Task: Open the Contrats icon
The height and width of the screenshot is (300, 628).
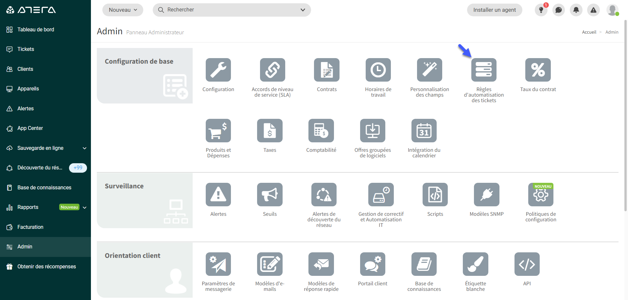Action: pyautogui.click(x=327, y=70)
